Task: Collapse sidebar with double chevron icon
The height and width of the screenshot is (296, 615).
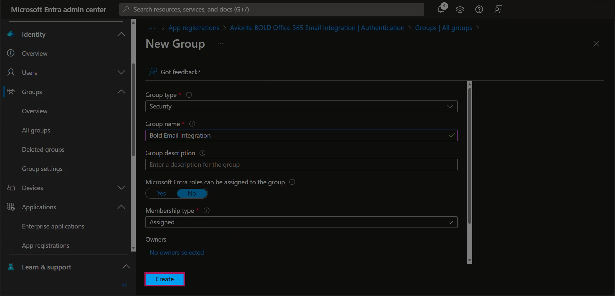Action: 124,285
